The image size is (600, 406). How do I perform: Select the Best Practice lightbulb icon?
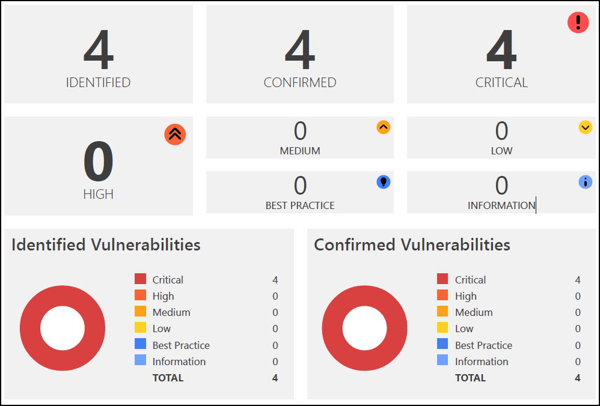[384, 182]
